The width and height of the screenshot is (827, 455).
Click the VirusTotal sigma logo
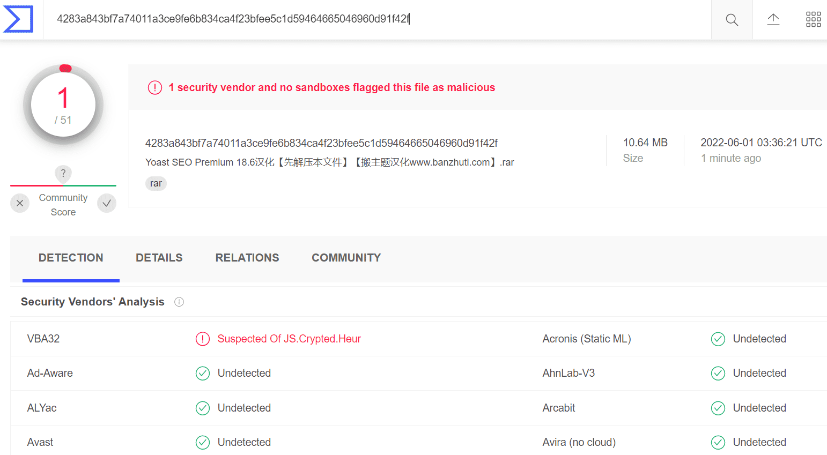(18, 19)
